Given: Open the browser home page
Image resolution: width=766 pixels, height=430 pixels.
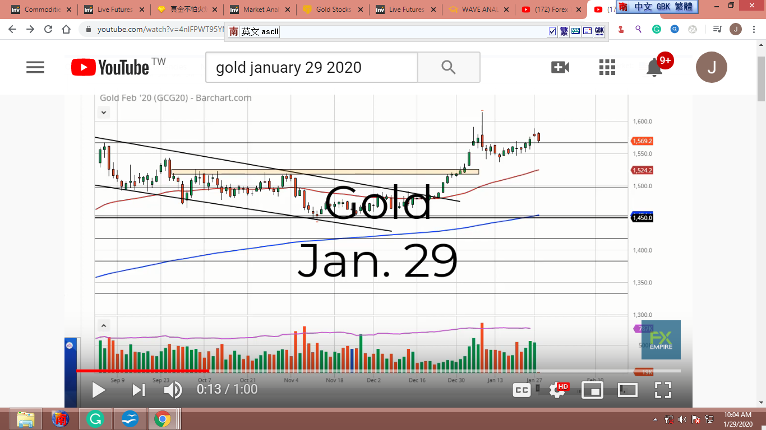Looking at the screenshot, I should pos(66,29).
